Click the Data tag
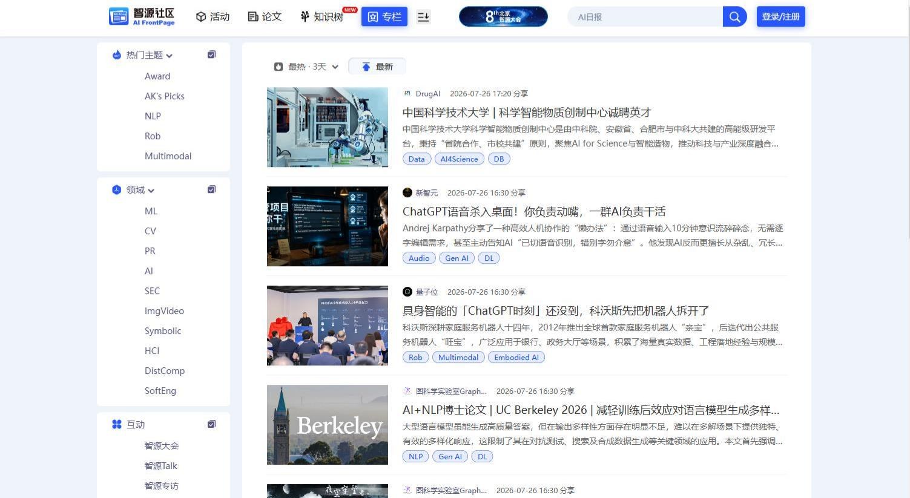The height and width of the screenshot is (498, 910). (x=417, y=159)
